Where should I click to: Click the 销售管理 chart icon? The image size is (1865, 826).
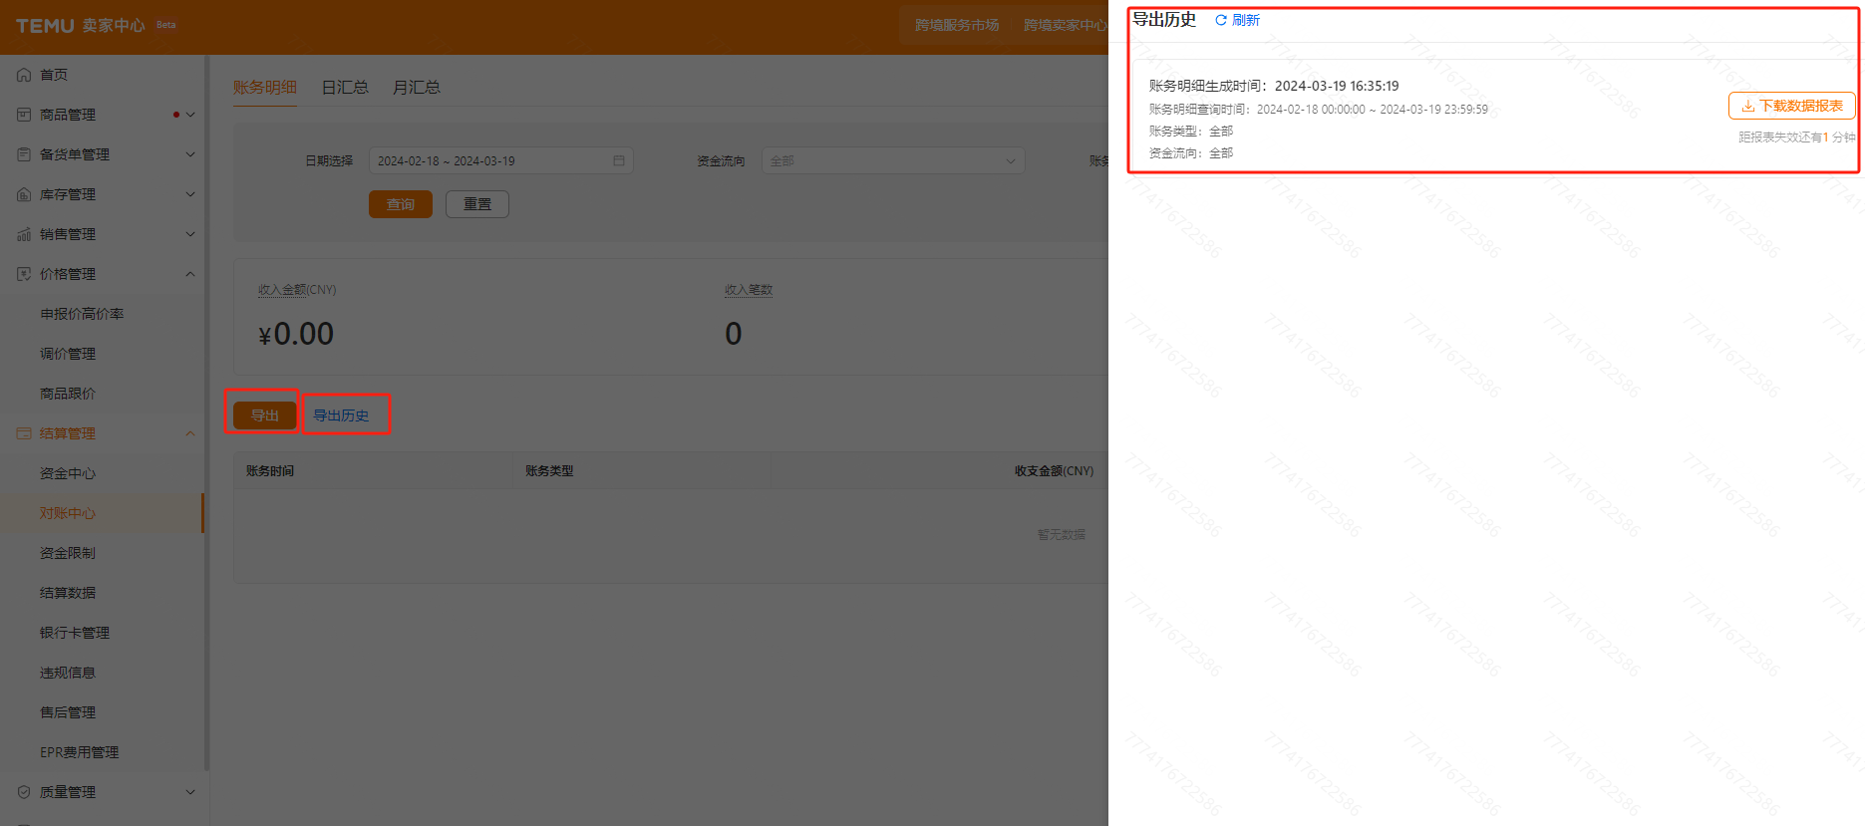coord(24,234)
